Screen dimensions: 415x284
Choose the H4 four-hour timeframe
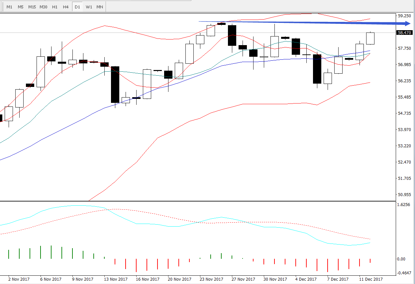[x=66, y=7]
